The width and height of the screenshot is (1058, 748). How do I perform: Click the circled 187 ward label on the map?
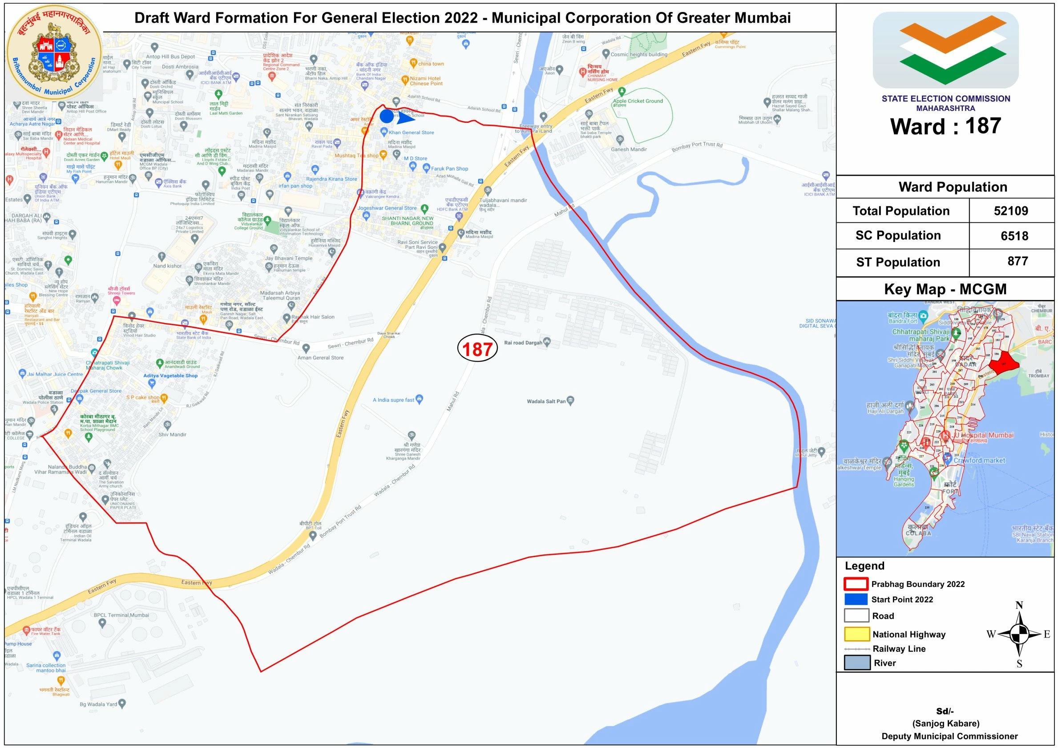tap(477, 349)
